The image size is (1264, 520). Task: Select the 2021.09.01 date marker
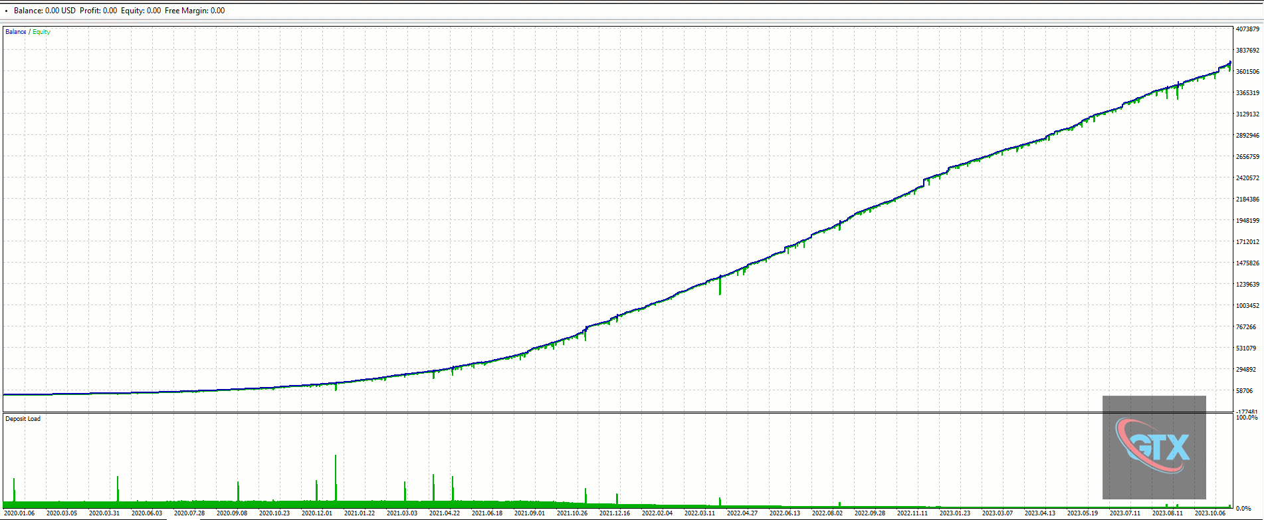point(529,513)
